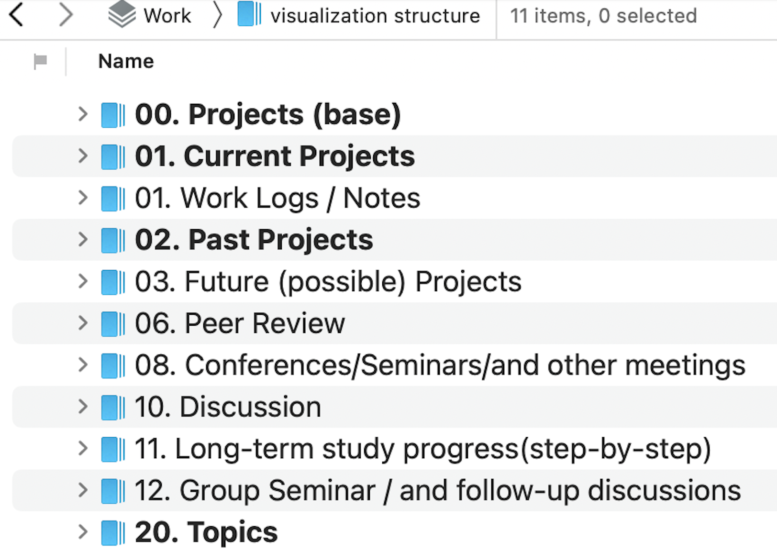Expand the 01. Work Logs / Notes group
Viewport: 777px width, 552px height.
[83, 198]
